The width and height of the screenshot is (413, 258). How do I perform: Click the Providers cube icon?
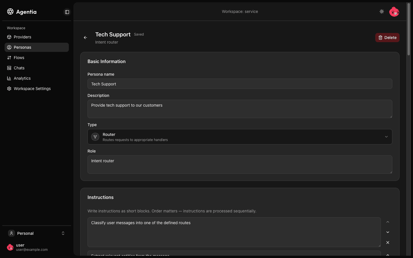9,37
